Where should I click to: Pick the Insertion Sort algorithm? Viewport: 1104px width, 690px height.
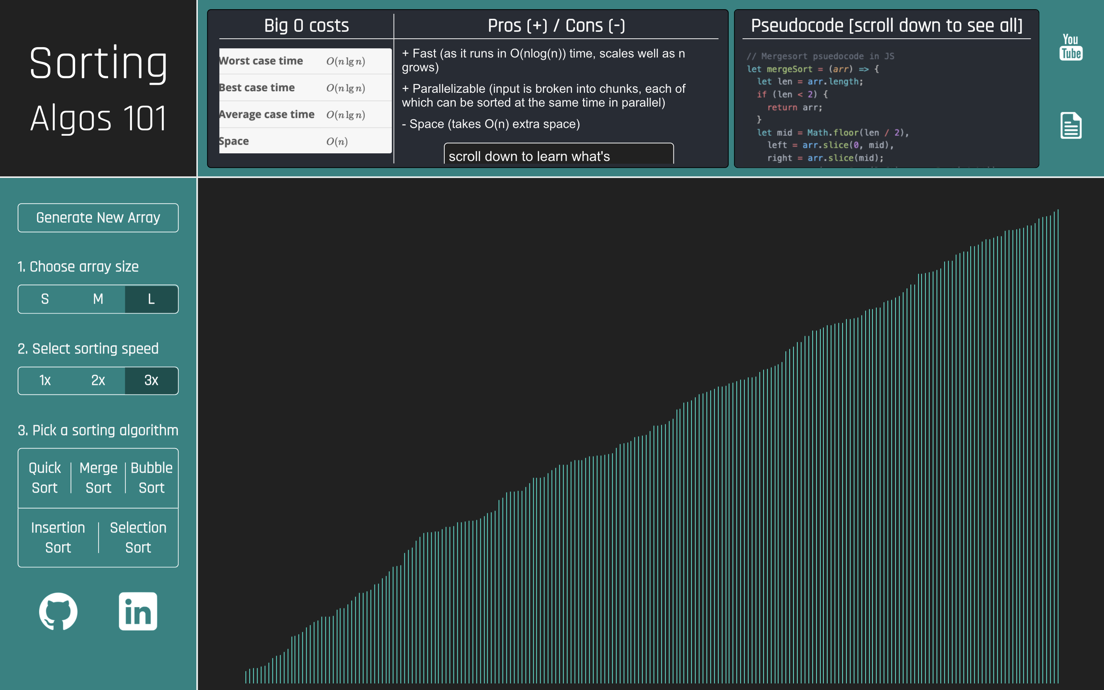click(x=58, y=537)
